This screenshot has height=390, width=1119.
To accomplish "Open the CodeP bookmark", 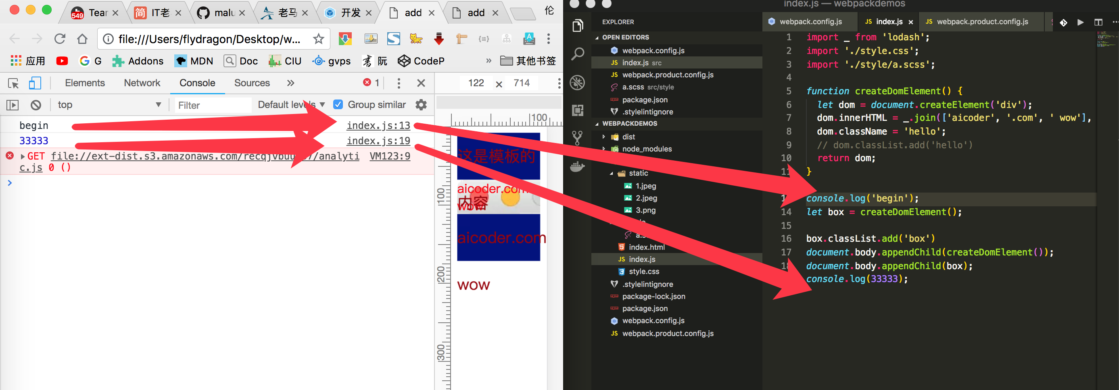I will tap(422, 61).
